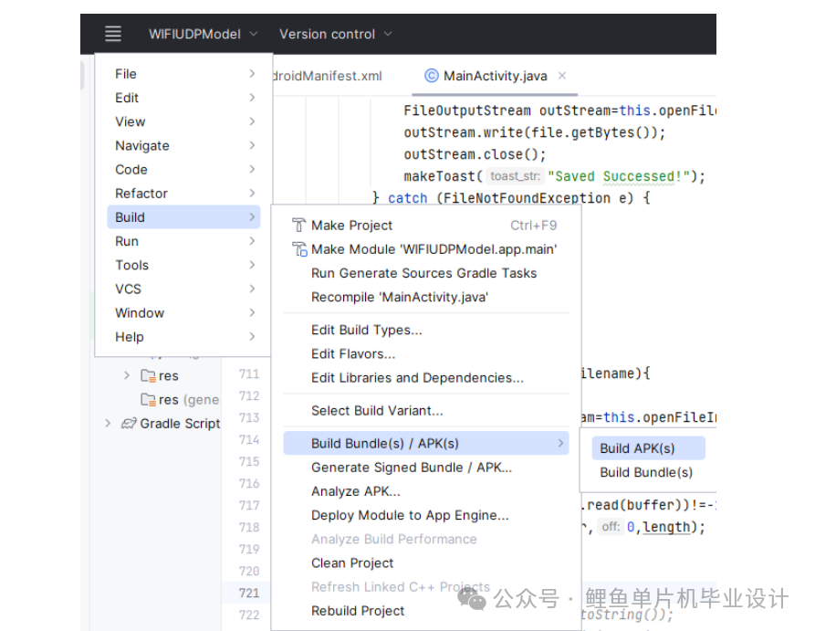815x631 pixels.
Task: Select Deploy Module to App Engine...
Action: click(x=426, y=515)
